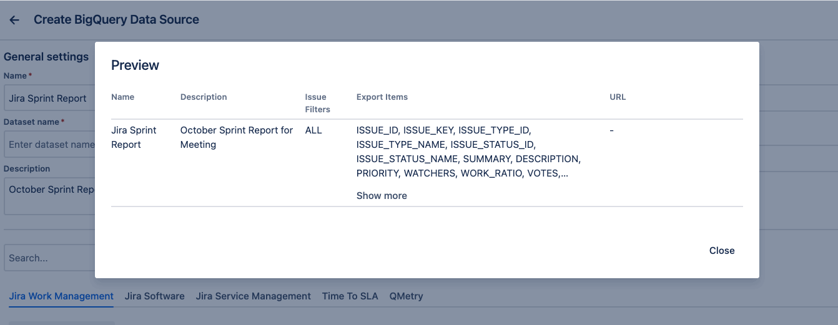Expand export items with Show more
The width and height of the screenshot is (838, 325).
coord(382,196)
